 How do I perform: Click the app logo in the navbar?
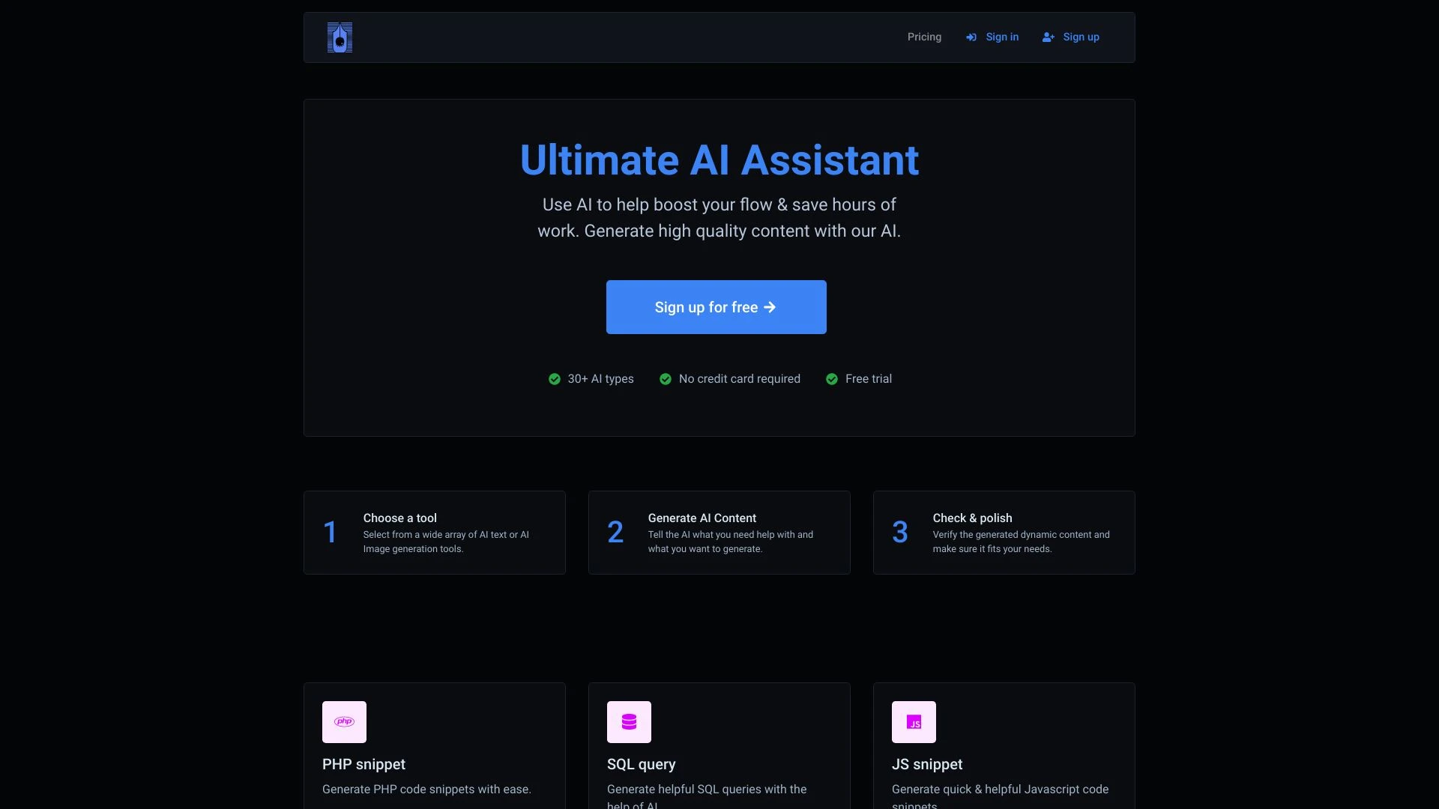click(339, 37)
